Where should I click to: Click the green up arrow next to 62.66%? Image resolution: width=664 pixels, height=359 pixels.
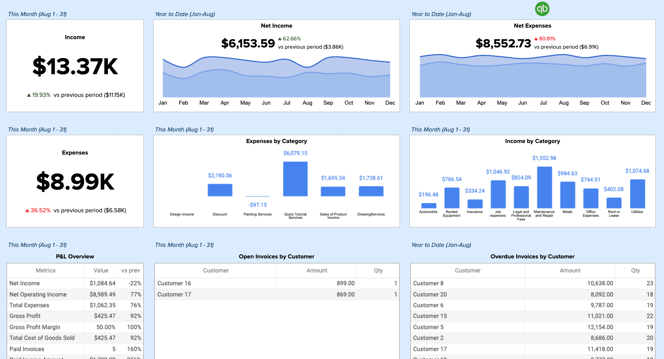pyautogui.click(x=280, y=39)
